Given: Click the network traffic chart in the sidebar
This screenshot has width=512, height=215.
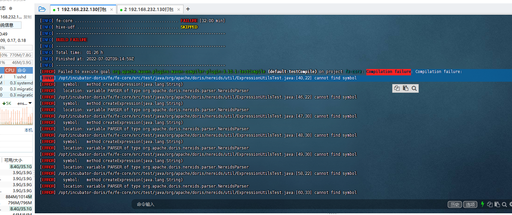Looking at the screenshot, I should click(x=16, y=116).
